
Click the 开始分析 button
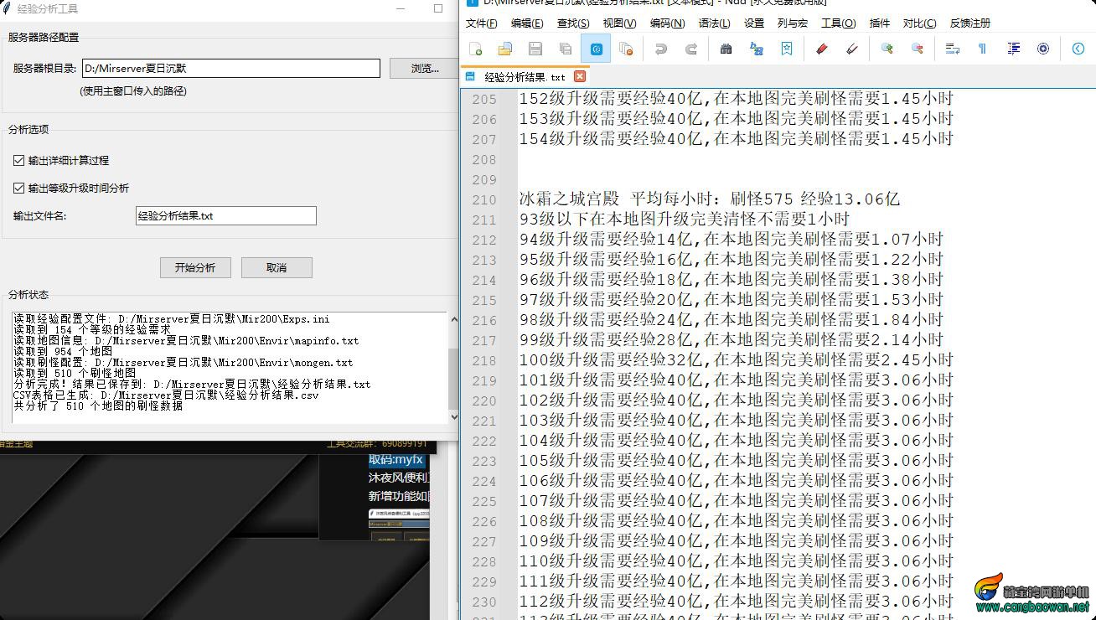tap(195, 267)
